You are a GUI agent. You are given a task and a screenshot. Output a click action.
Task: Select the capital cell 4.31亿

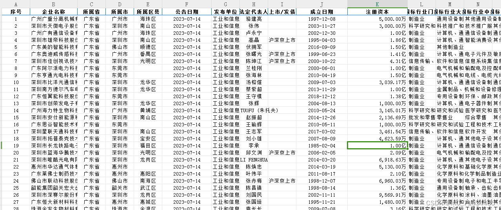click(x=377, y=61)
